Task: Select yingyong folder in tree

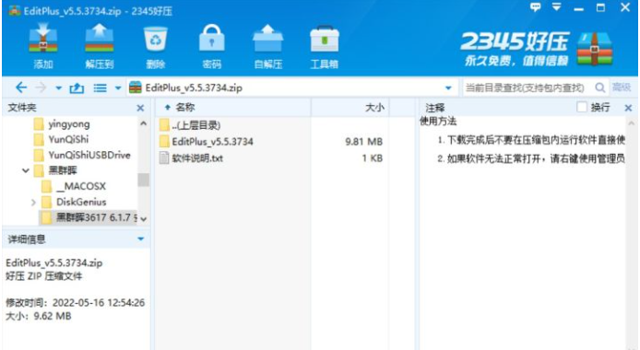Action: point(69,123)
